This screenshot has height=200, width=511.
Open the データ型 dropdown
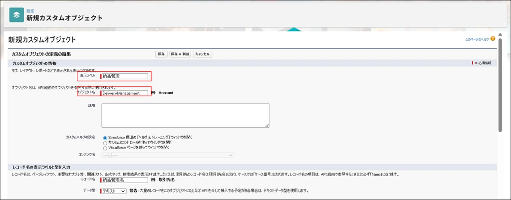tap(113, 191)
